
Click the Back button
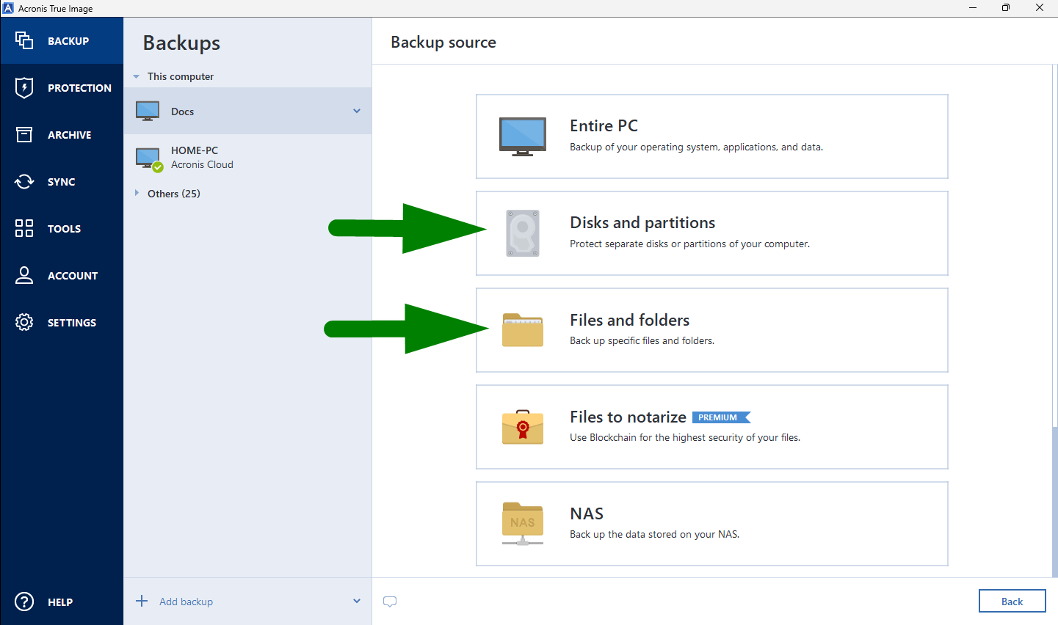(x=1012, y=601)
